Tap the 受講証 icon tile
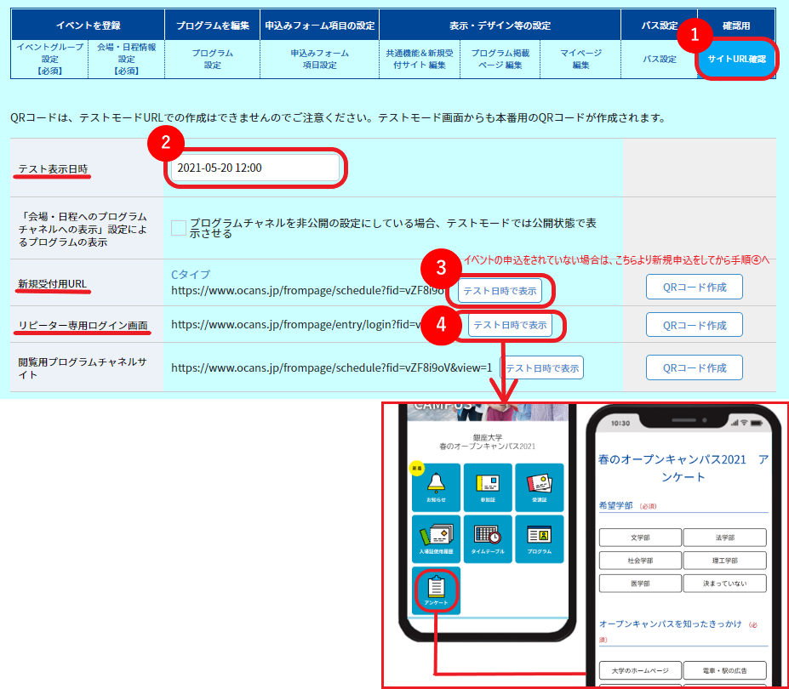The image size is (789, 689). click(x=540, y=487)
